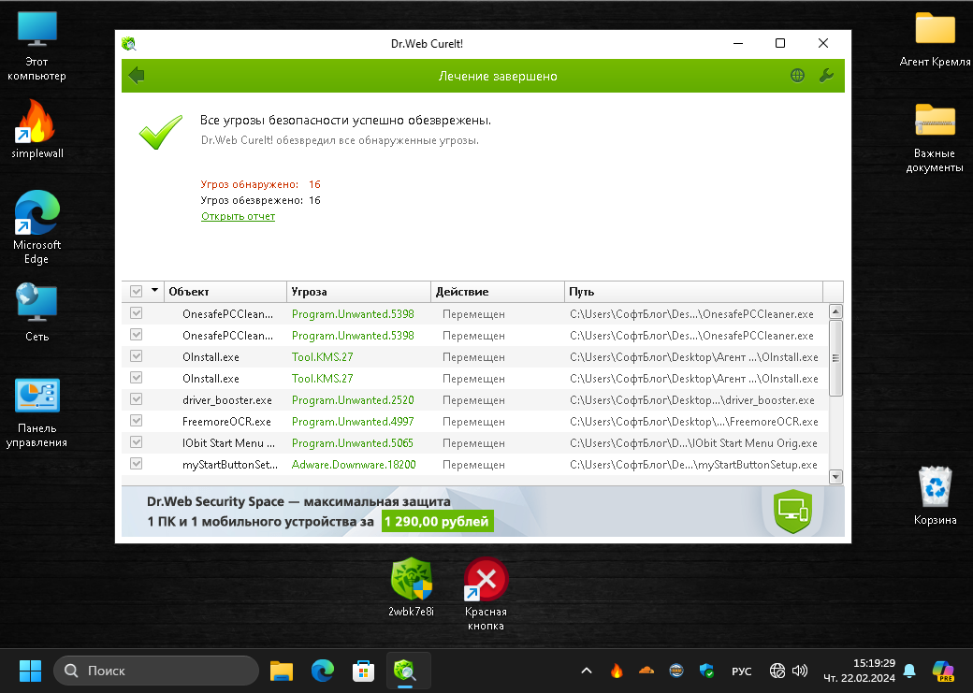
Task: Select Перемещен in the myStartButtonSetup row
Action: coord(473,465)
